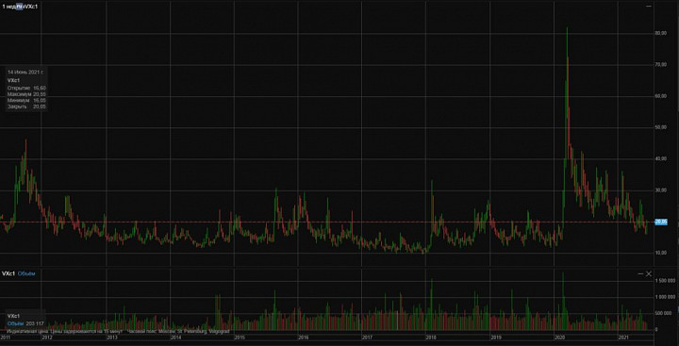
Task: Click VXc1 label in volume pane header
Action: pyautogui.click(x=8, y=273)
